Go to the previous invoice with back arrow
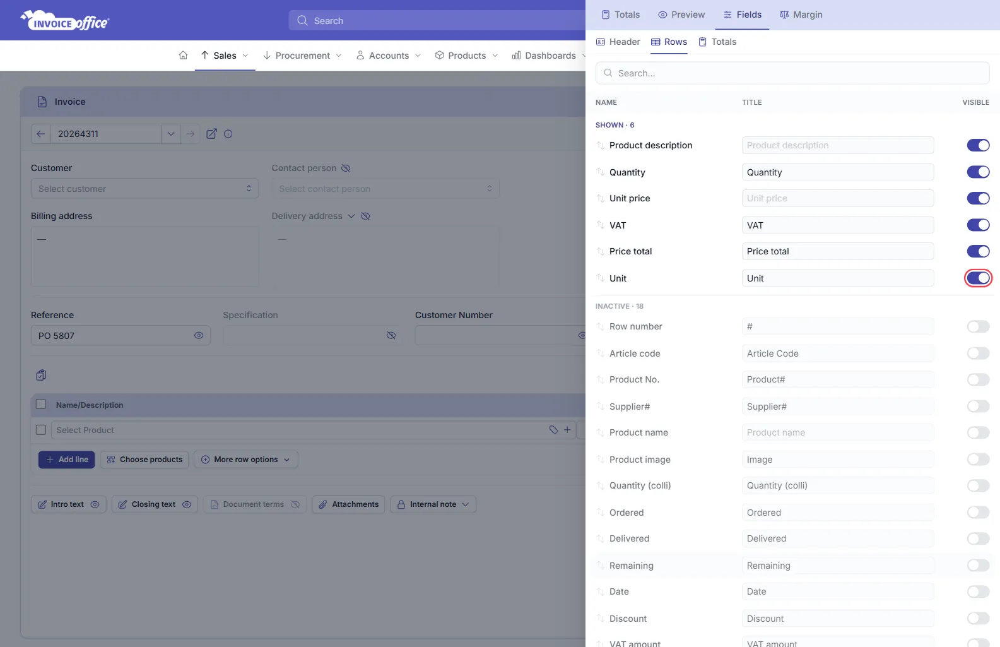 click(x=40, y=134)
